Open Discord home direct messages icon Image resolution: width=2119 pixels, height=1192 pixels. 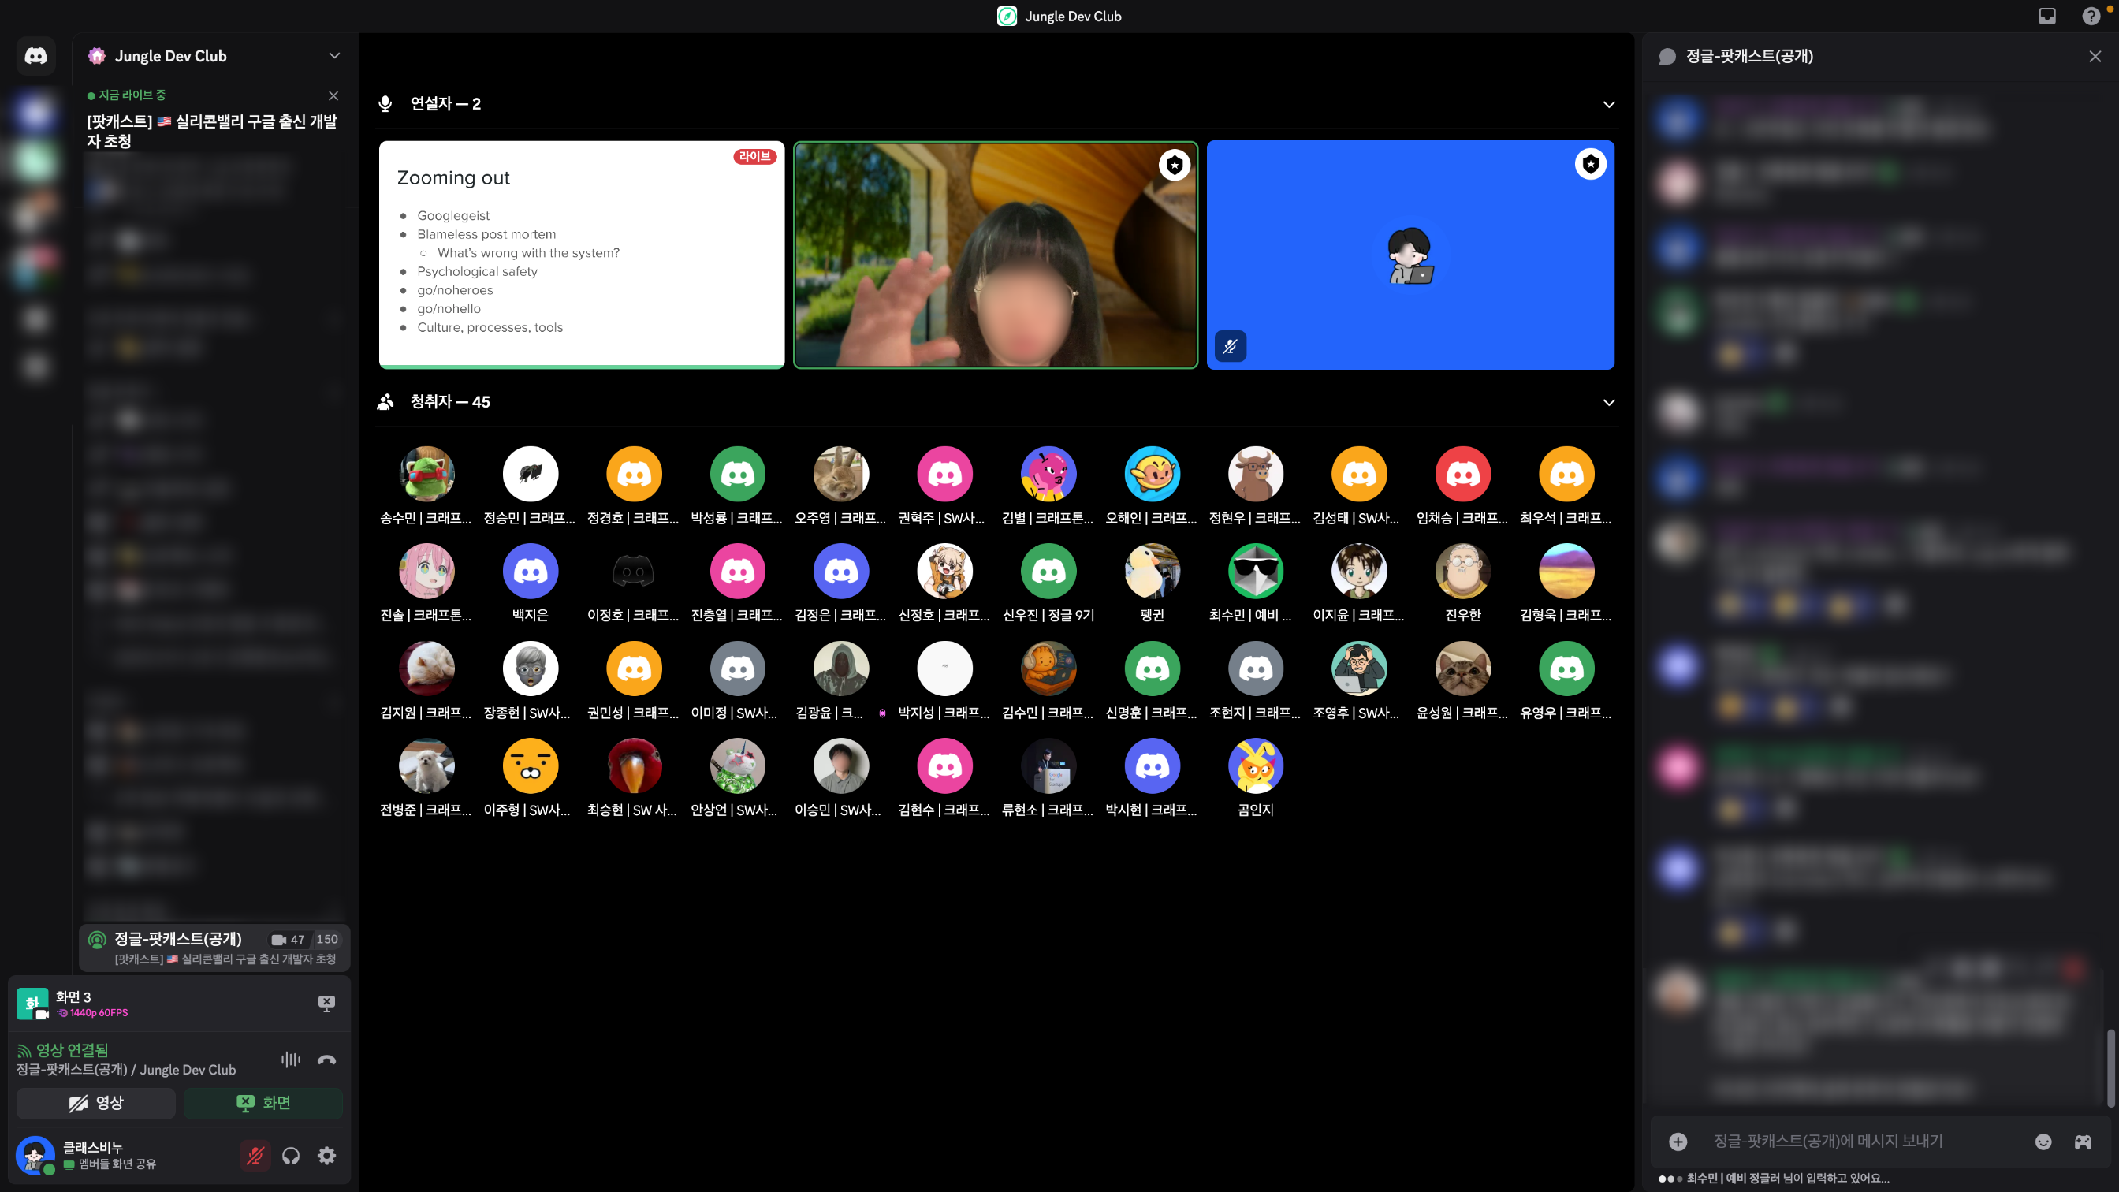35,56
